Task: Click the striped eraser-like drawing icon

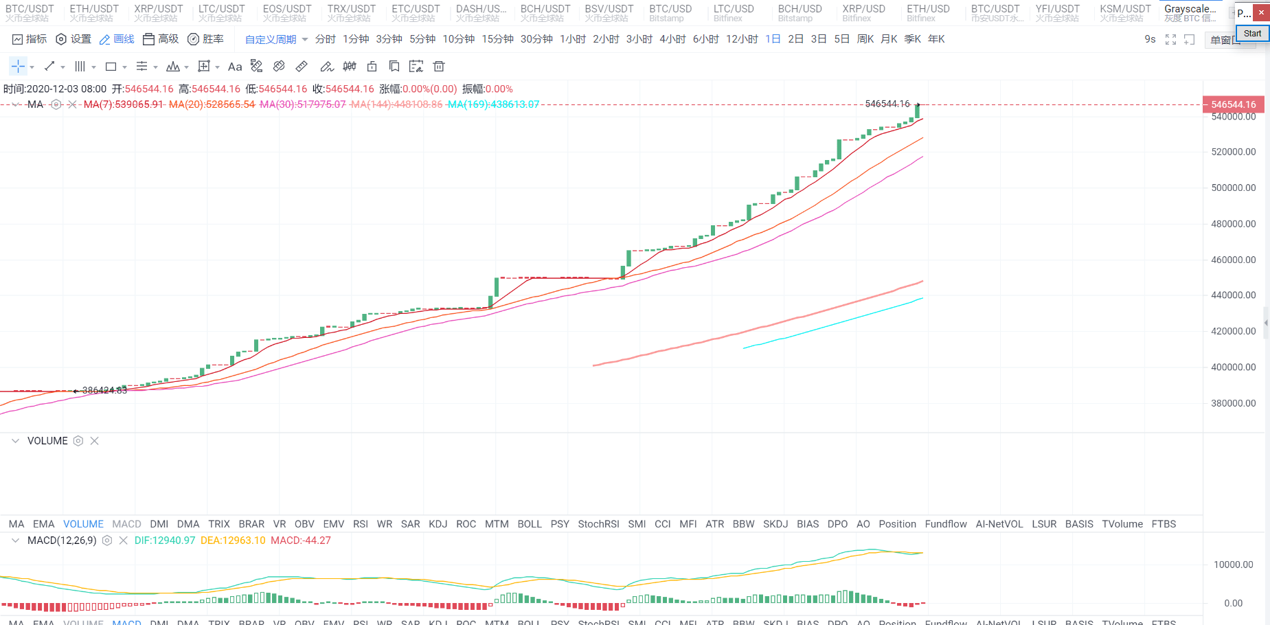Action: tap(279, 67)
